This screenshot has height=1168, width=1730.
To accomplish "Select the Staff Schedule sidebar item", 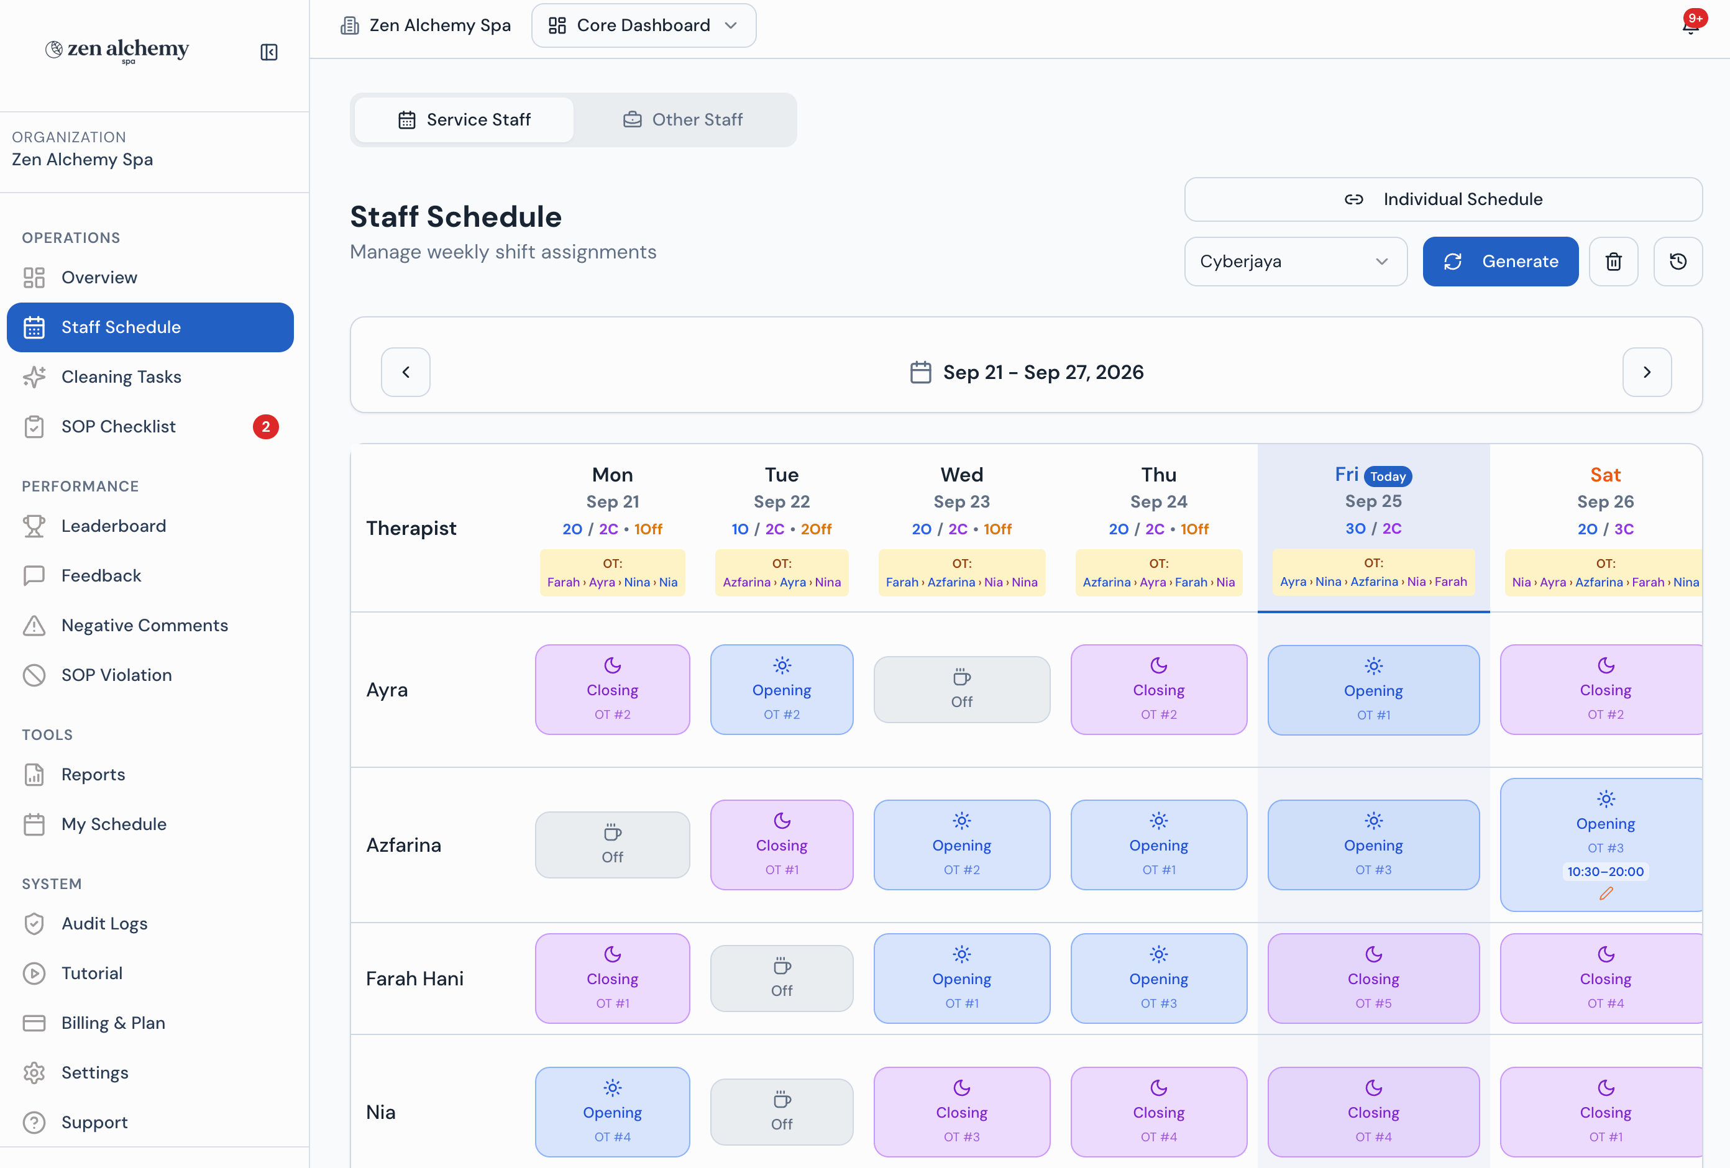I will click(150, 327).
